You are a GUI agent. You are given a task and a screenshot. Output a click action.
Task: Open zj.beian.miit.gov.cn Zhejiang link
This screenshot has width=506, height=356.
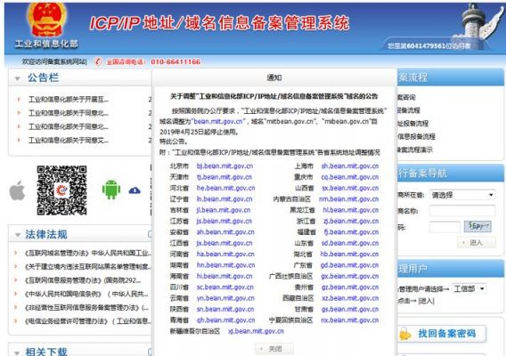(351, 221)
